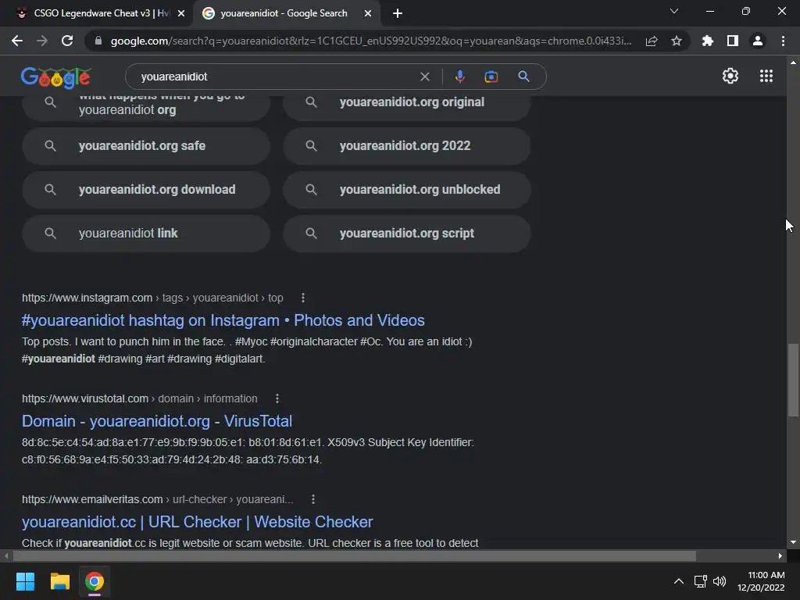
Task: Open Google quick settings gear
Action: tap(730, 76)
